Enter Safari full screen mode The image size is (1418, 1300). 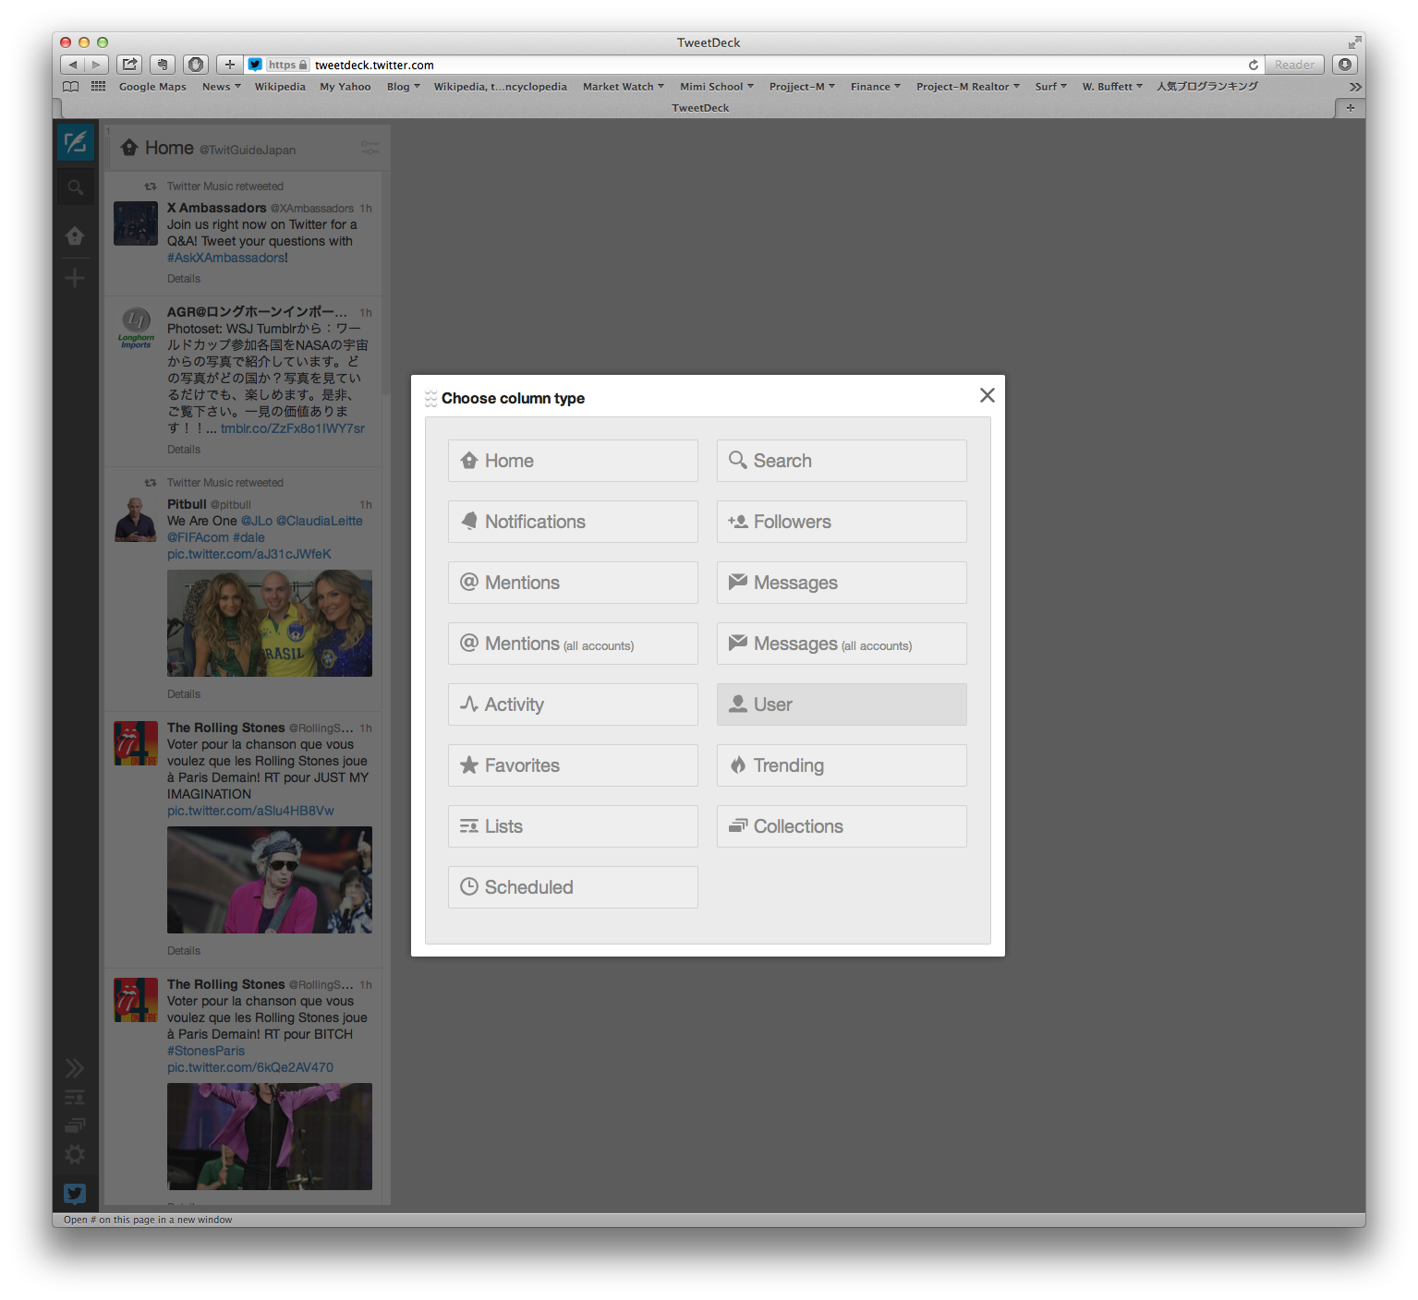1354,42
